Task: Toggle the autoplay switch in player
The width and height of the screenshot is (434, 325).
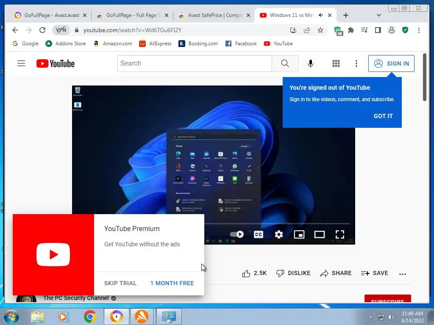Action: point(236,234)
